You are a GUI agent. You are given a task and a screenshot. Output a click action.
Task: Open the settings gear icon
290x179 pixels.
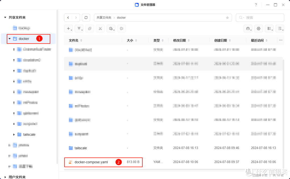[258, 28]
